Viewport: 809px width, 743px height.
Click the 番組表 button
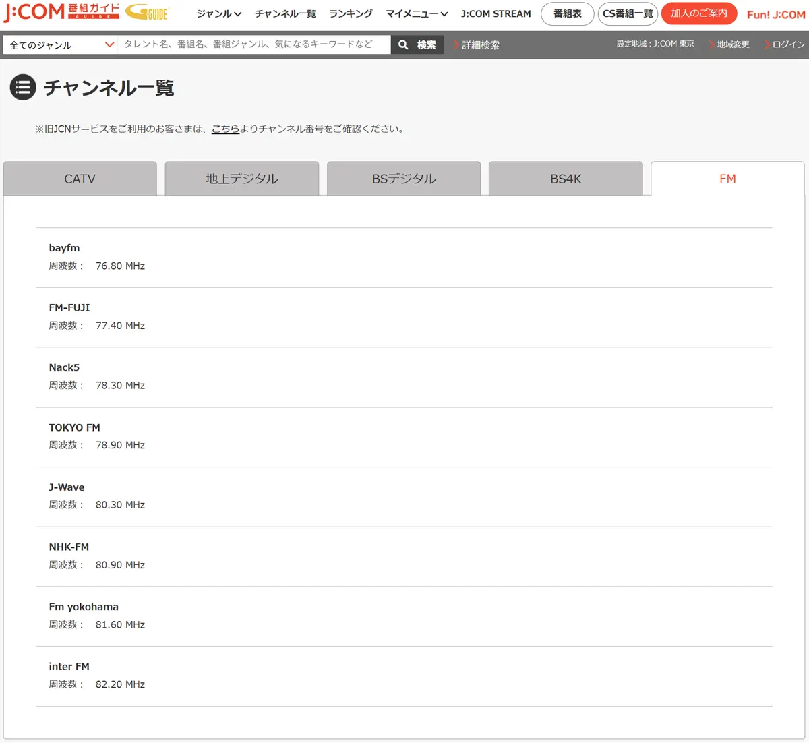coord(567,13)
